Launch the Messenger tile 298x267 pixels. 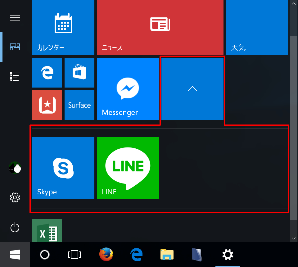pyautogui.click(x=128, y=89)
